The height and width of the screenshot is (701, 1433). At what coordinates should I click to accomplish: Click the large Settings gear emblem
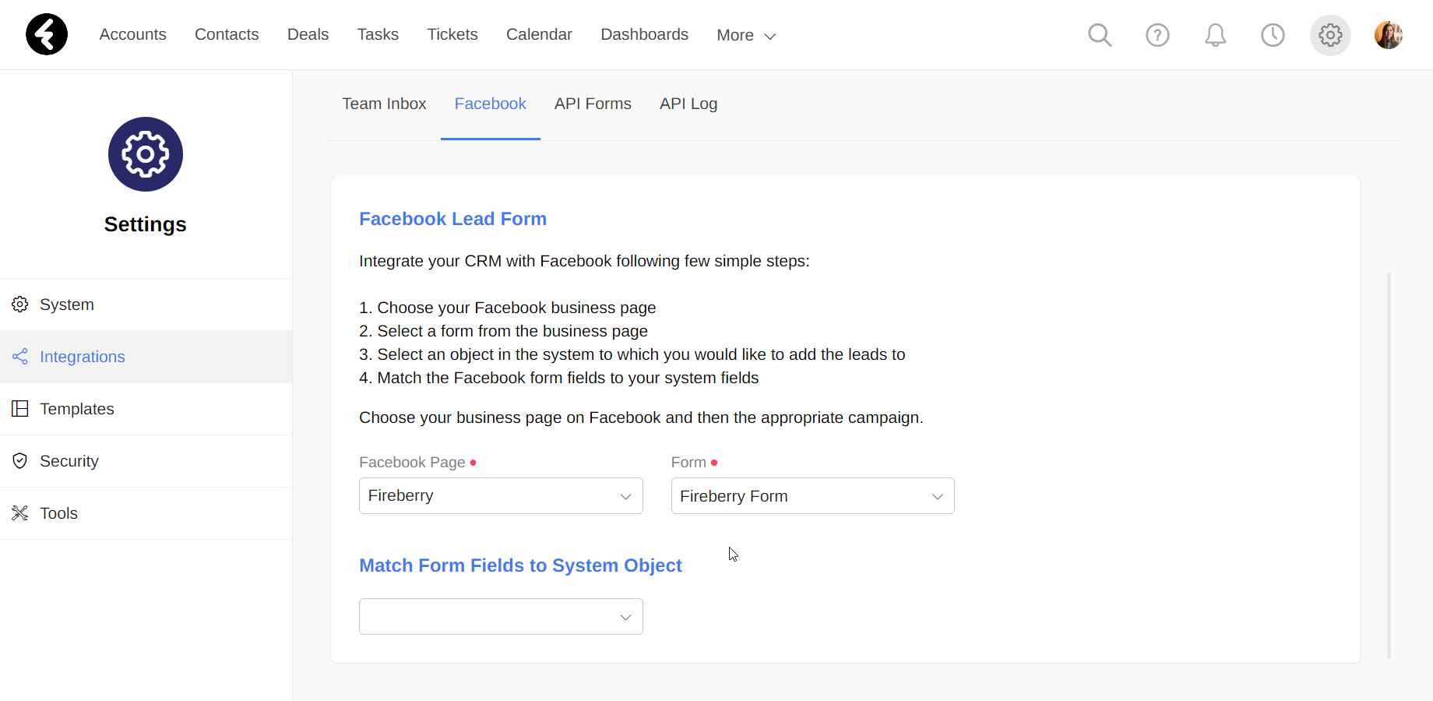click(146, 154)
